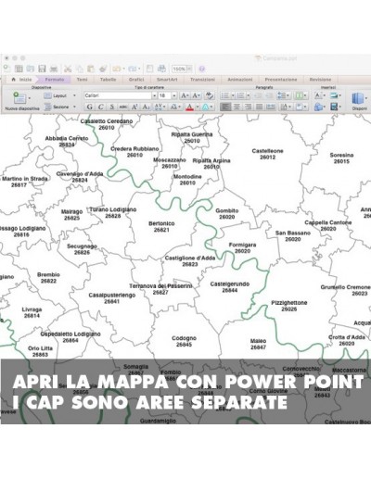Open the 150% zoom dropdown arrow
The width and height of the screenshot is (371, 479).
pyautogui.click(x=189, y=69)
